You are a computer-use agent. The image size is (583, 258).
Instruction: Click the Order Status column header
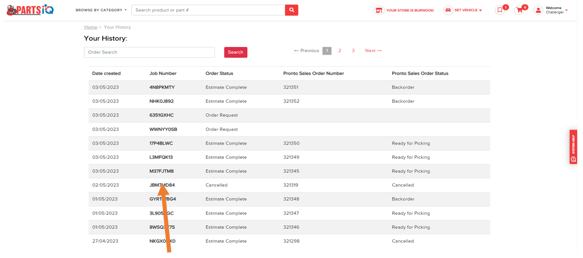219,73
